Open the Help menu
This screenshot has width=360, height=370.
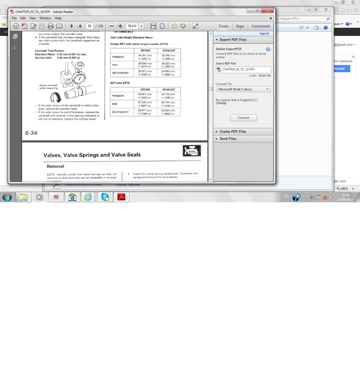tap(58, 18)
